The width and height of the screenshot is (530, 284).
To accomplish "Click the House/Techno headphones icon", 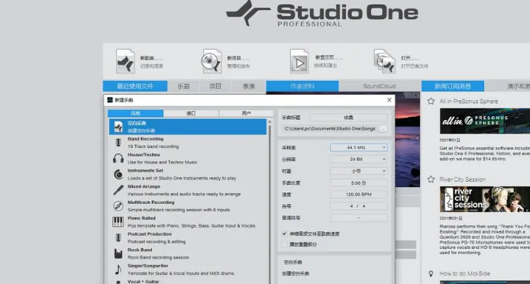I will (118, 158).
